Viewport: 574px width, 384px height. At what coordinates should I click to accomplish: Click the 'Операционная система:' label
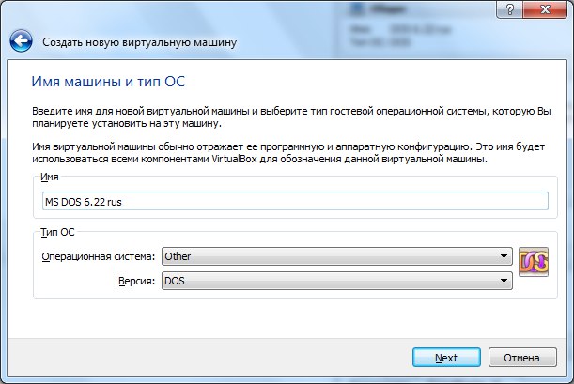point(99,256)
